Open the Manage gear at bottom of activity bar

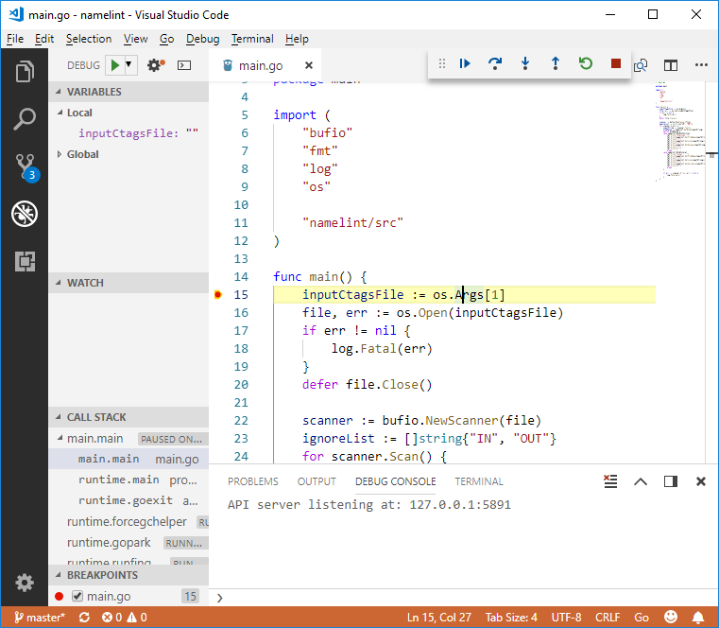(x=25, y=583)
